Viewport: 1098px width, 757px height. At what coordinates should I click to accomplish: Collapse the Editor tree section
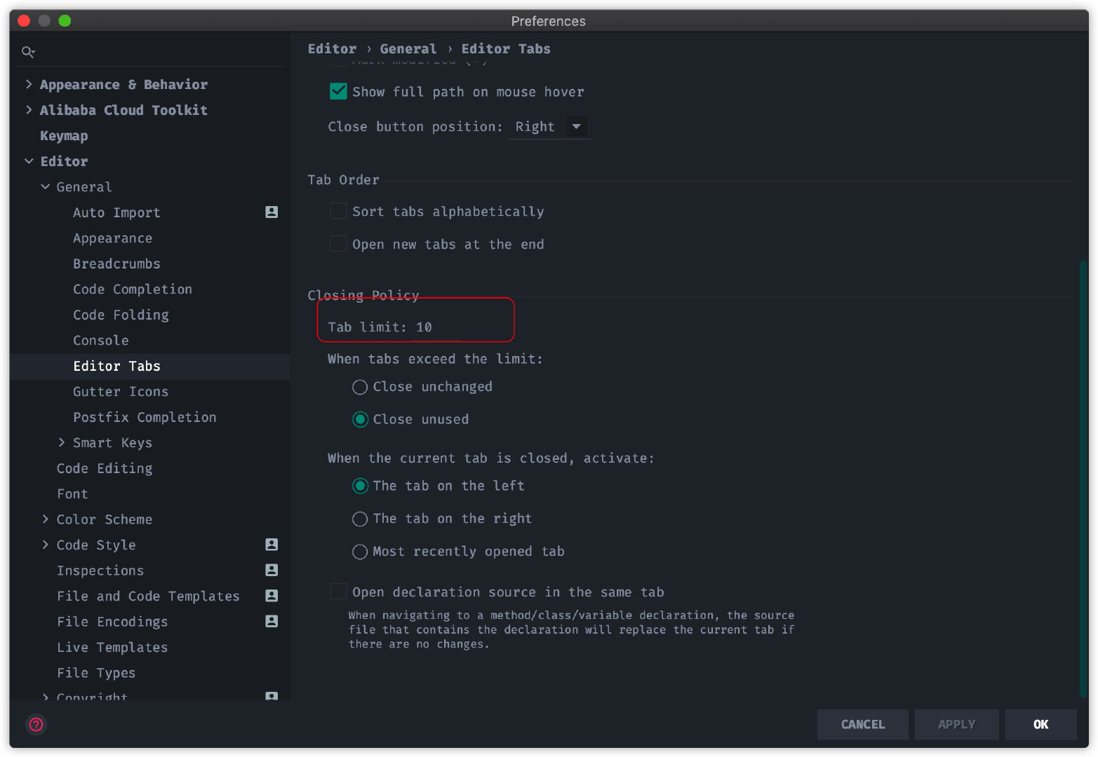[x=29, y=161]
